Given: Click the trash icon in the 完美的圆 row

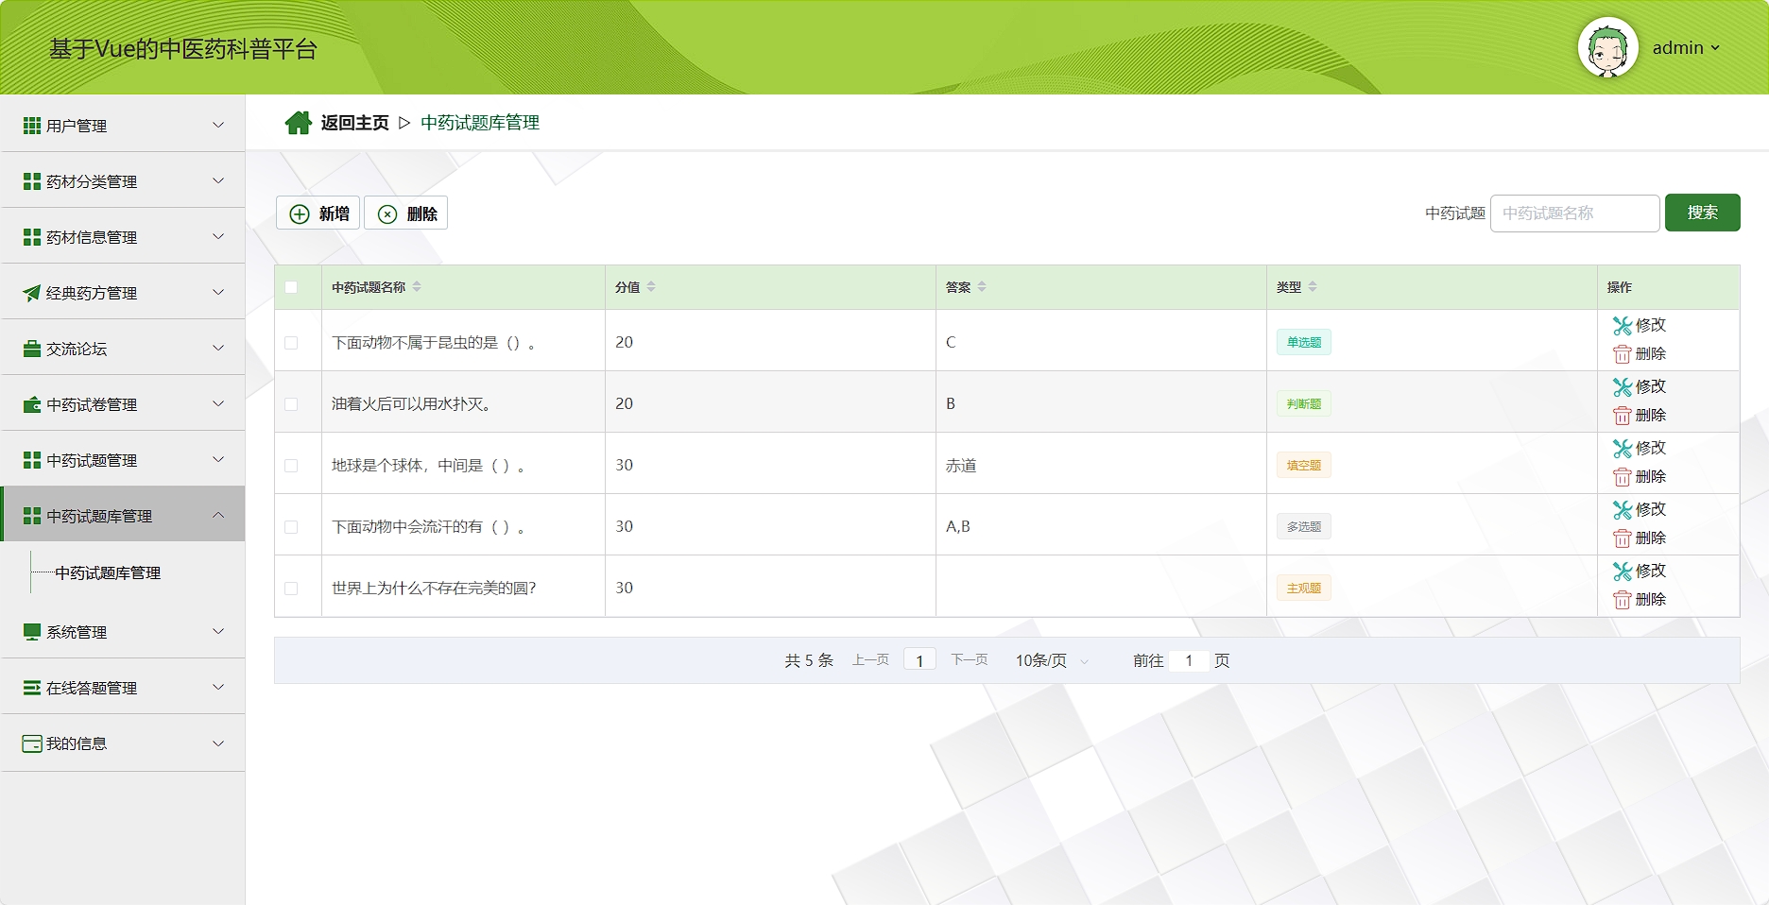Looking at the screenshot, I should [x=1623, y=600].
